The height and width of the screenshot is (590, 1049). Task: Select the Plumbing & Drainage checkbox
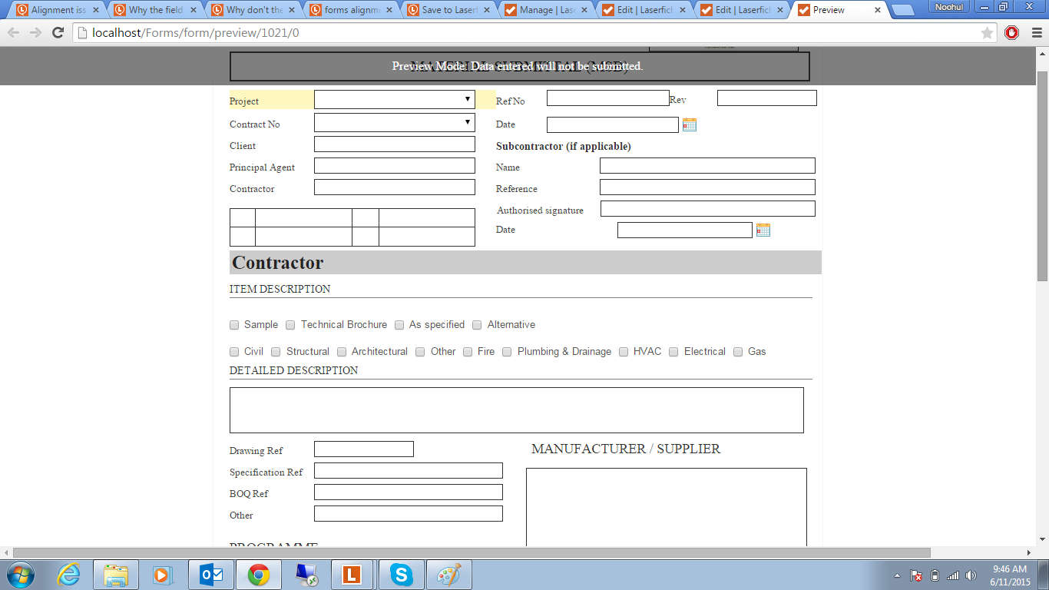(x=507, y=352)
